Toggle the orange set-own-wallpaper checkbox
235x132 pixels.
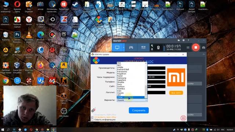92,117
